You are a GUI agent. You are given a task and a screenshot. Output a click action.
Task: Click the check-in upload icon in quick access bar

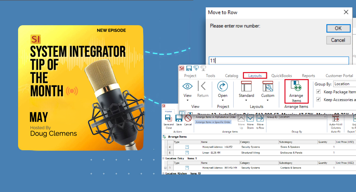[196, 68]
